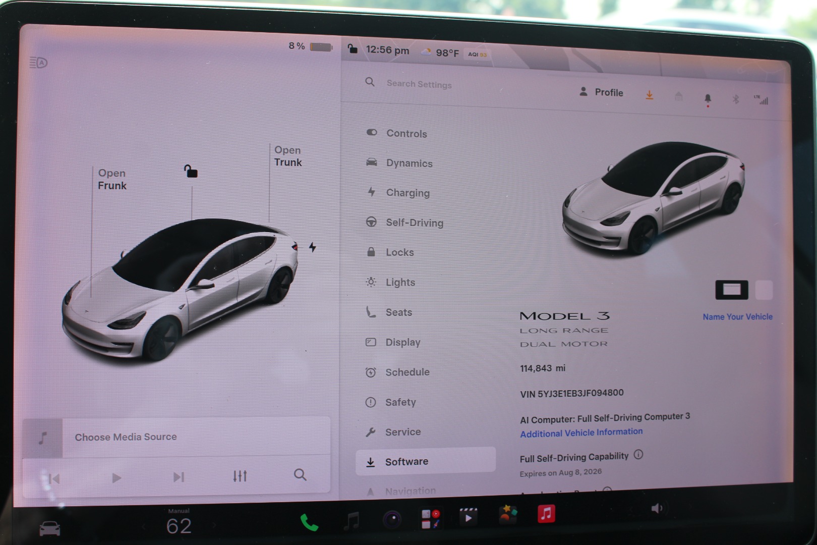Screen dimensions: 817x545
Task: Open notifications via the bell icon
Action: [x=708, y=98]
